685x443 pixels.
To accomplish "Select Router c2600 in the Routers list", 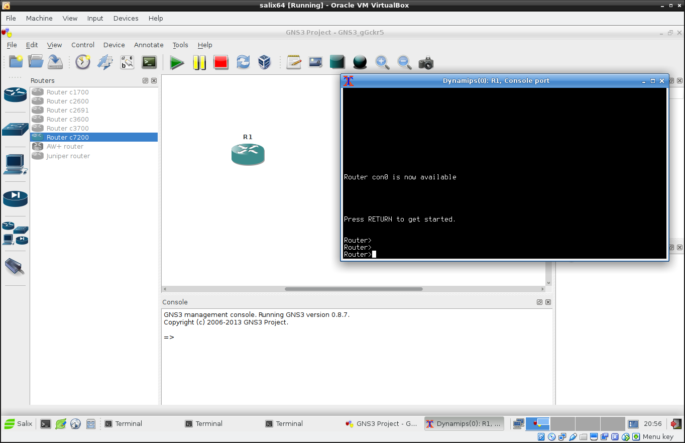I will (x=94, y=101).
